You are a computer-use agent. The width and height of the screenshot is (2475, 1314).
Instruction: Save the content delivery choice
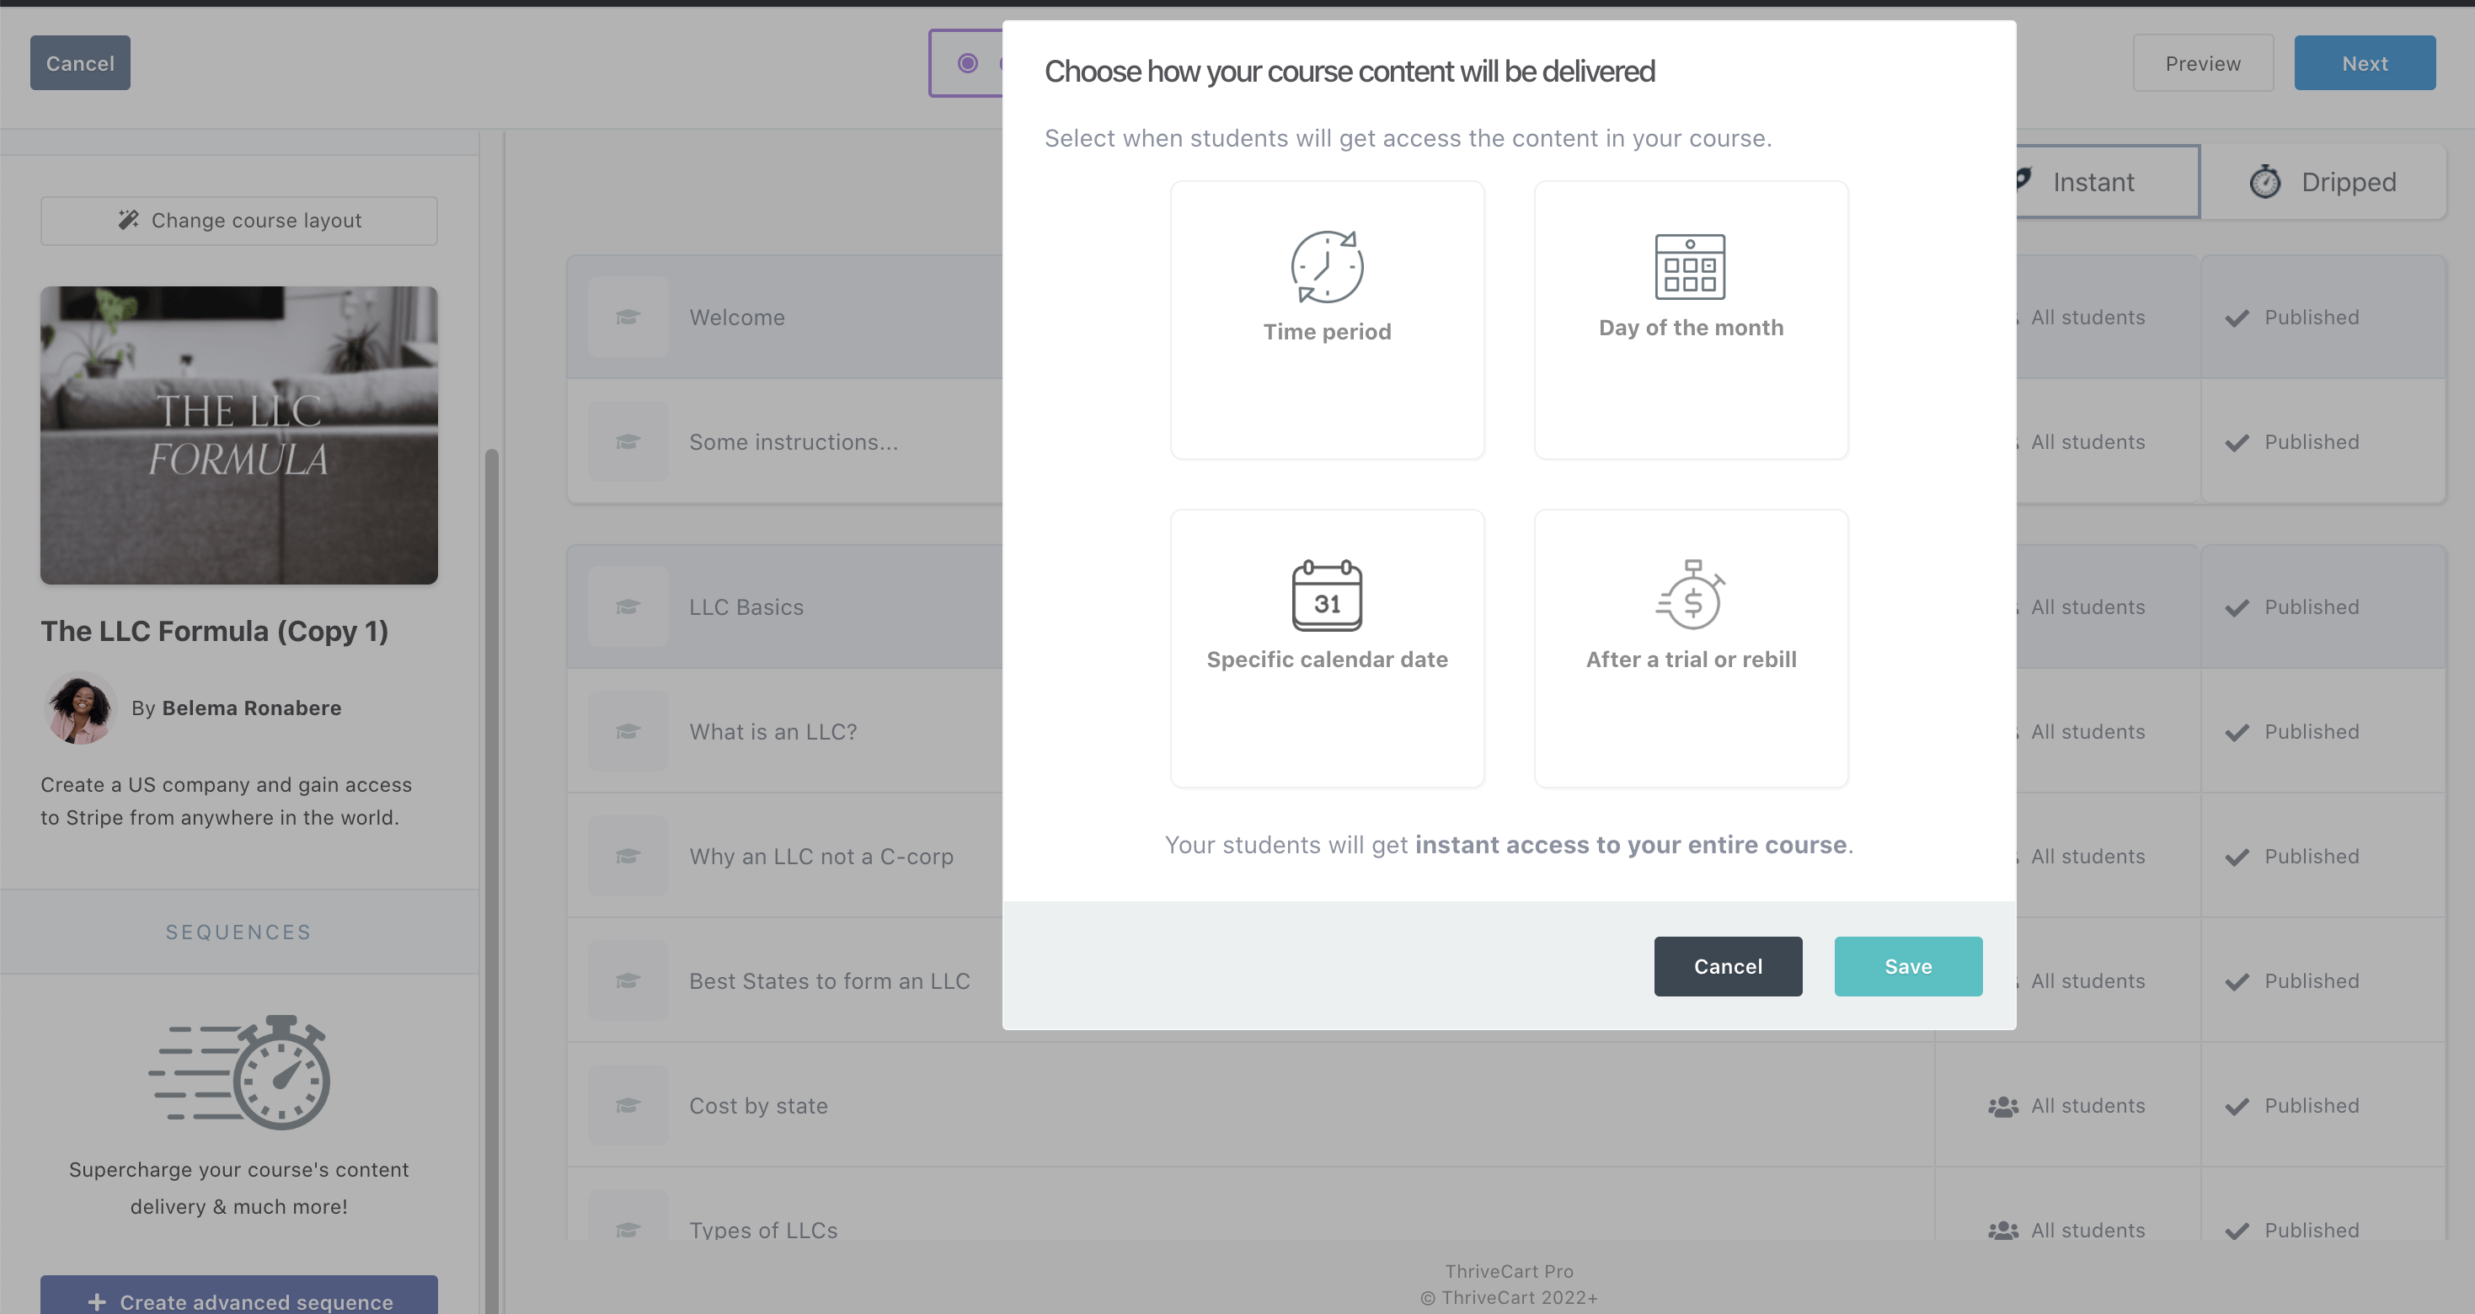click(x=1907, y=966)
